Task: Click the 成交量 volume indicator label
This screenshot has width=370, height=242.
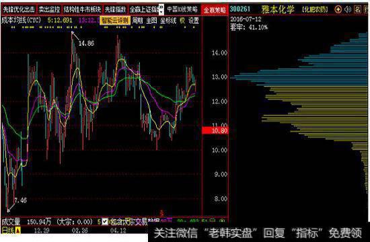Action: (x=11, y=222)
